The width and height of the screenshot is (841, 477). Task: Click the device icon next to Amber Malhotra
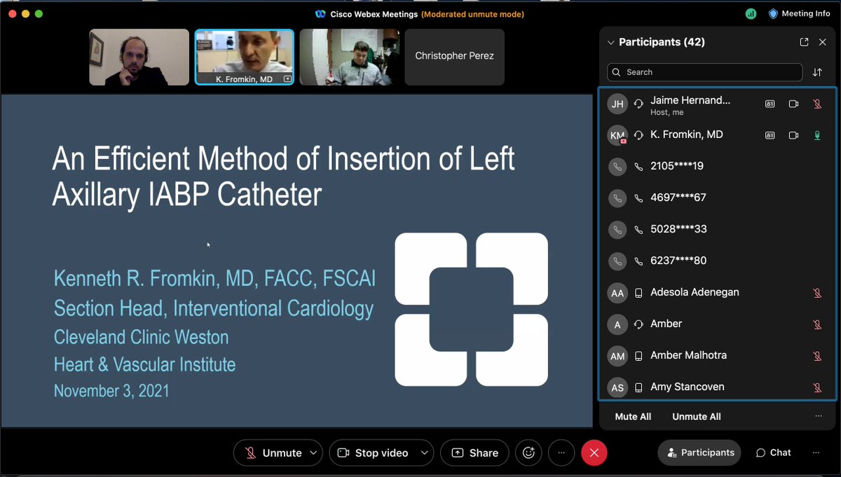pyautogui.click(x=638, y=356)
